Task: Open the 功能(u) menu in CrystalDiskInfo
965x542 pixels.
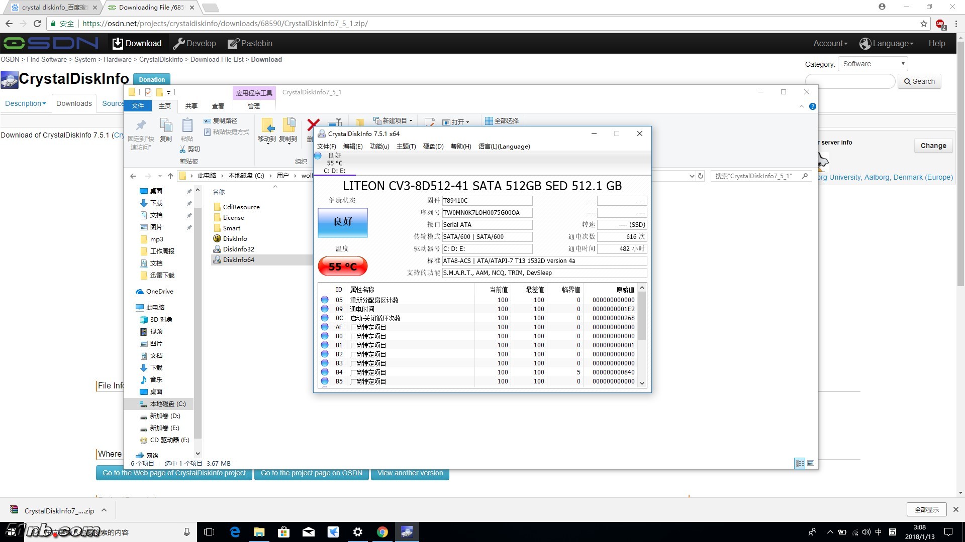Action: coord(379,147)
